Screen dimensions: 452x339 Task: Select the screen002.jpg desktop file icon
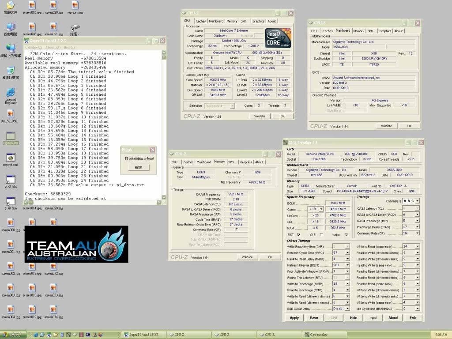[x=11, y=268]
